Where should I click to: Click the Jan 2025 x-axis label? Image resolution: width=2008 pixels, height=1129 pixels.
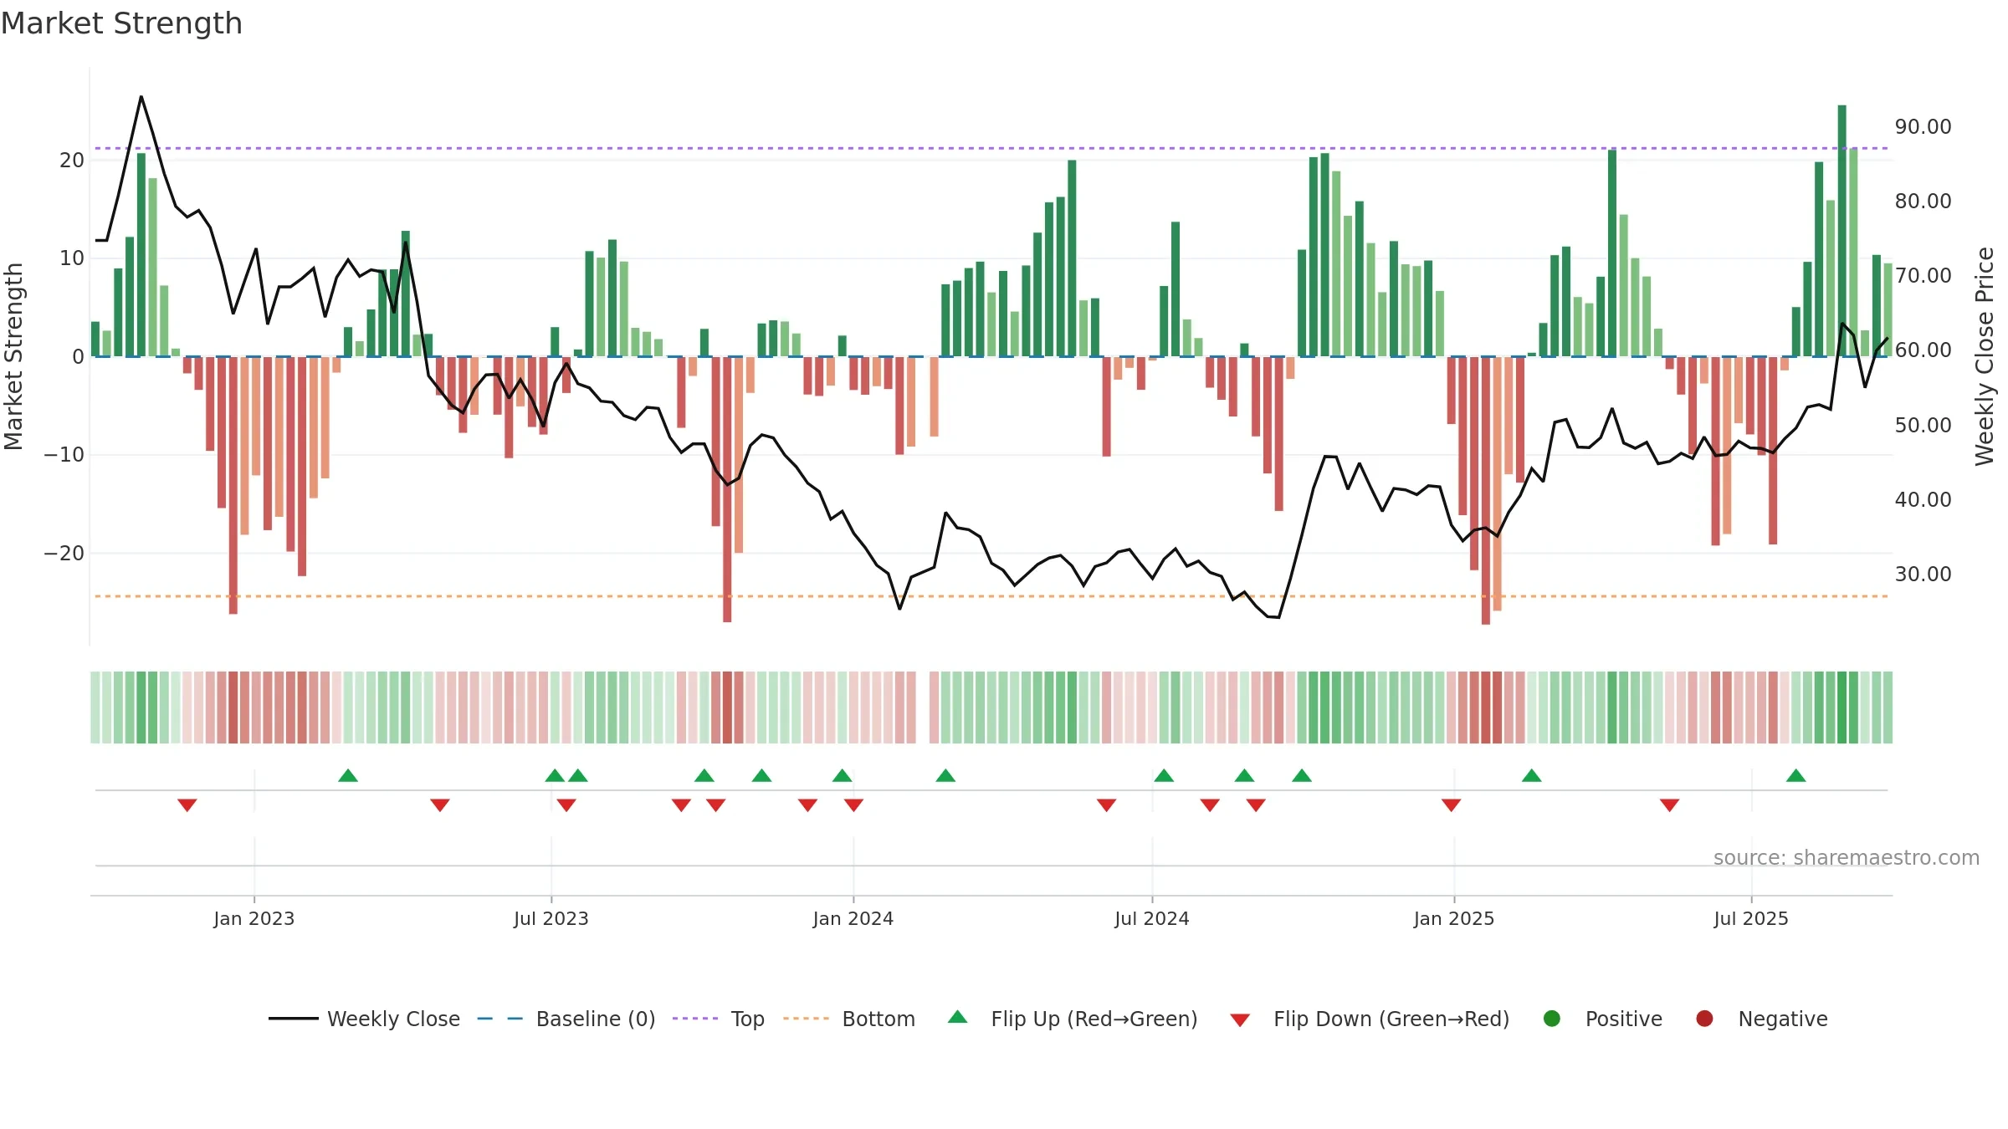point(1454,919)
